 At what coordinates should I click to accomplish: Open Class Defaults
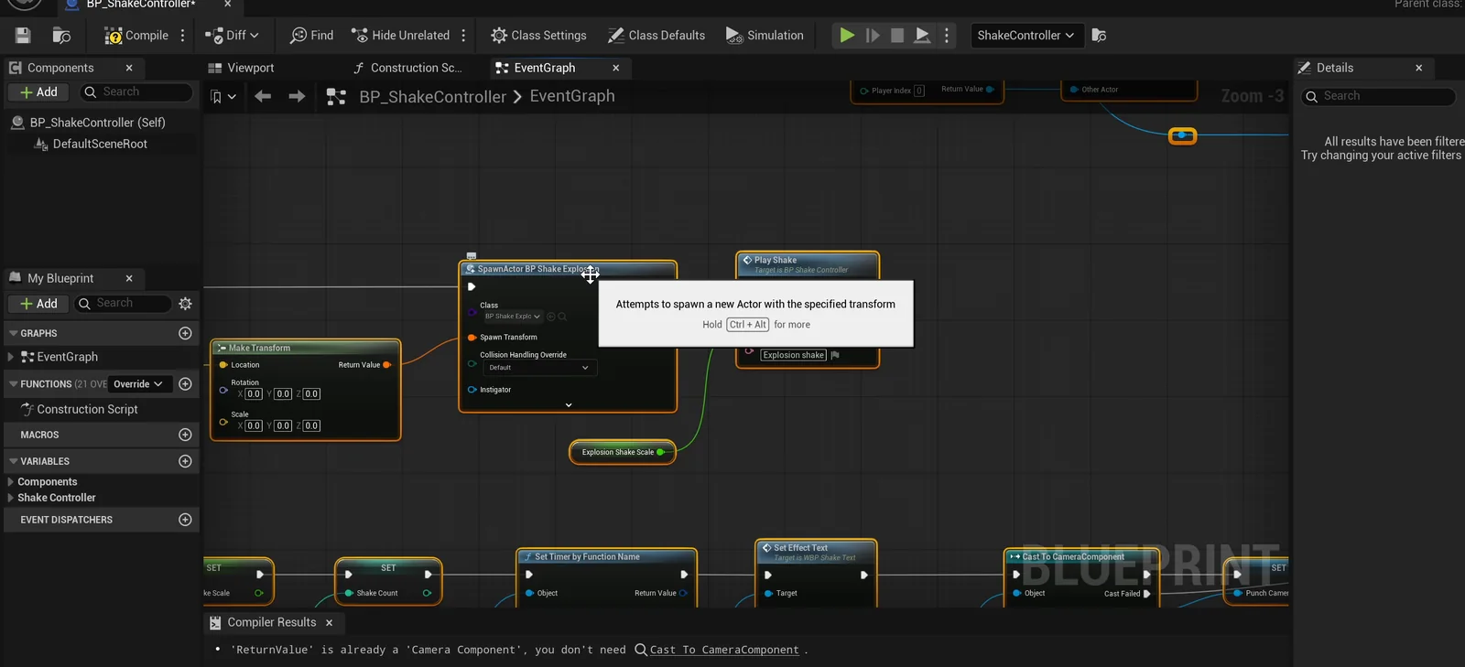(657, 35)
